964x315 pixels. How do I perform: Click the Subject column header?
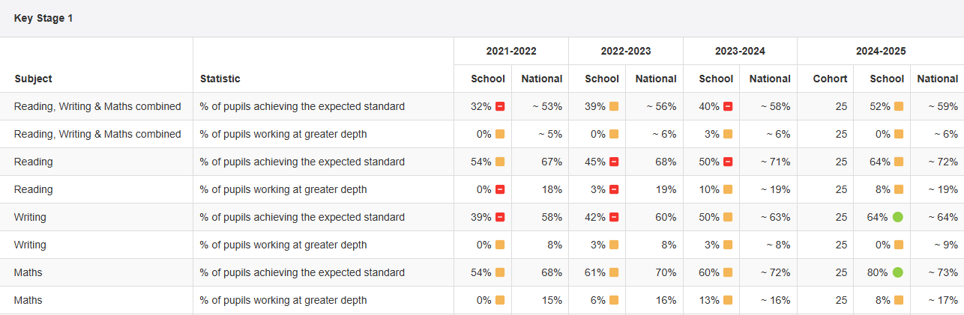coord(33,79)
